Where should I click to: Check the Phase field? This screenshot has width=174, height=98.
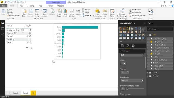pyautogui.click(x=151, y=57)
